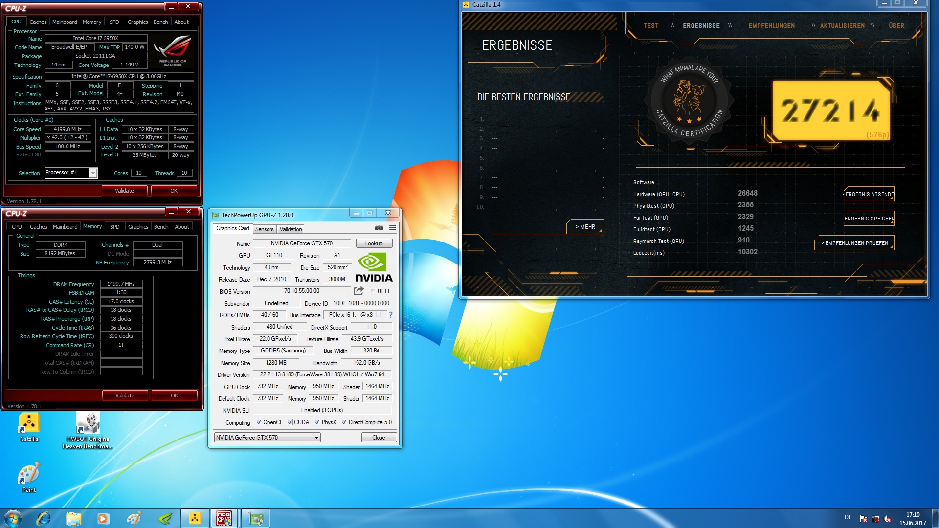Open Paint from the taskbar
The width and height of the screenshot is (939, 528).
[x=134, y=518]
